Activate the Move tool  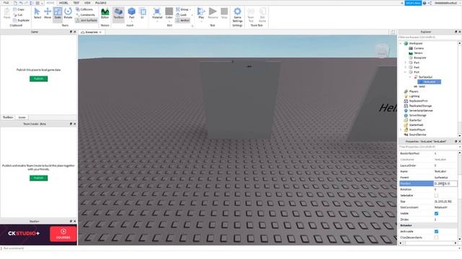pyautogui.click(x=48, y=13)
